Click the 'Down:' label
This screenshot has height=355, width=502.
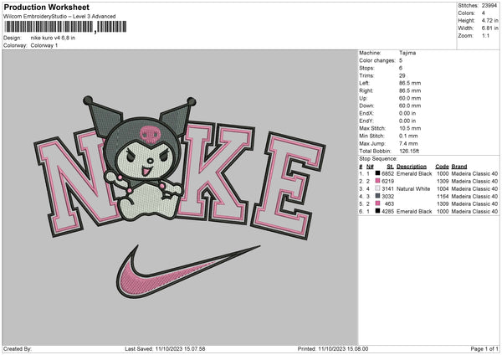366,105
